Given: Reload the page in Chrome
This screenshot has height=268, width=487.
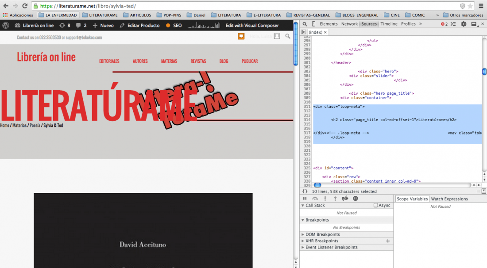Looking at the screenshot, I should (x=25, y=6).
